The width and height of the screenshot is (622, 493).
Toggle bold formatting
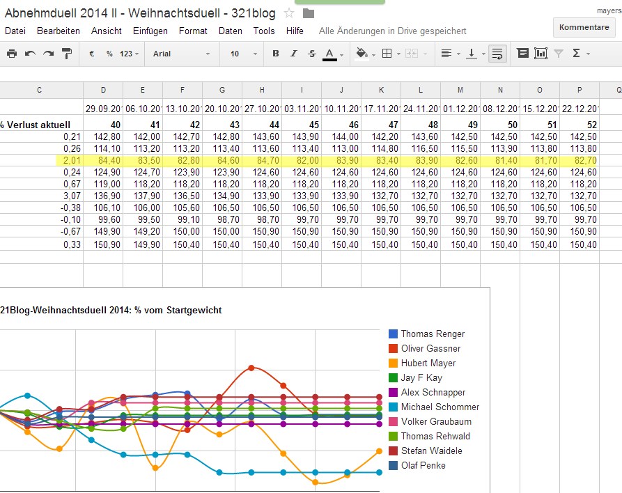276,54
